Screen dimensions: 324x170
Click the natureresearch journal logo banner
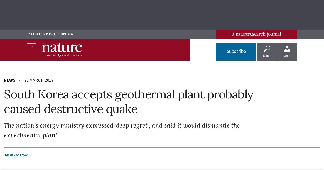point(256,34)
